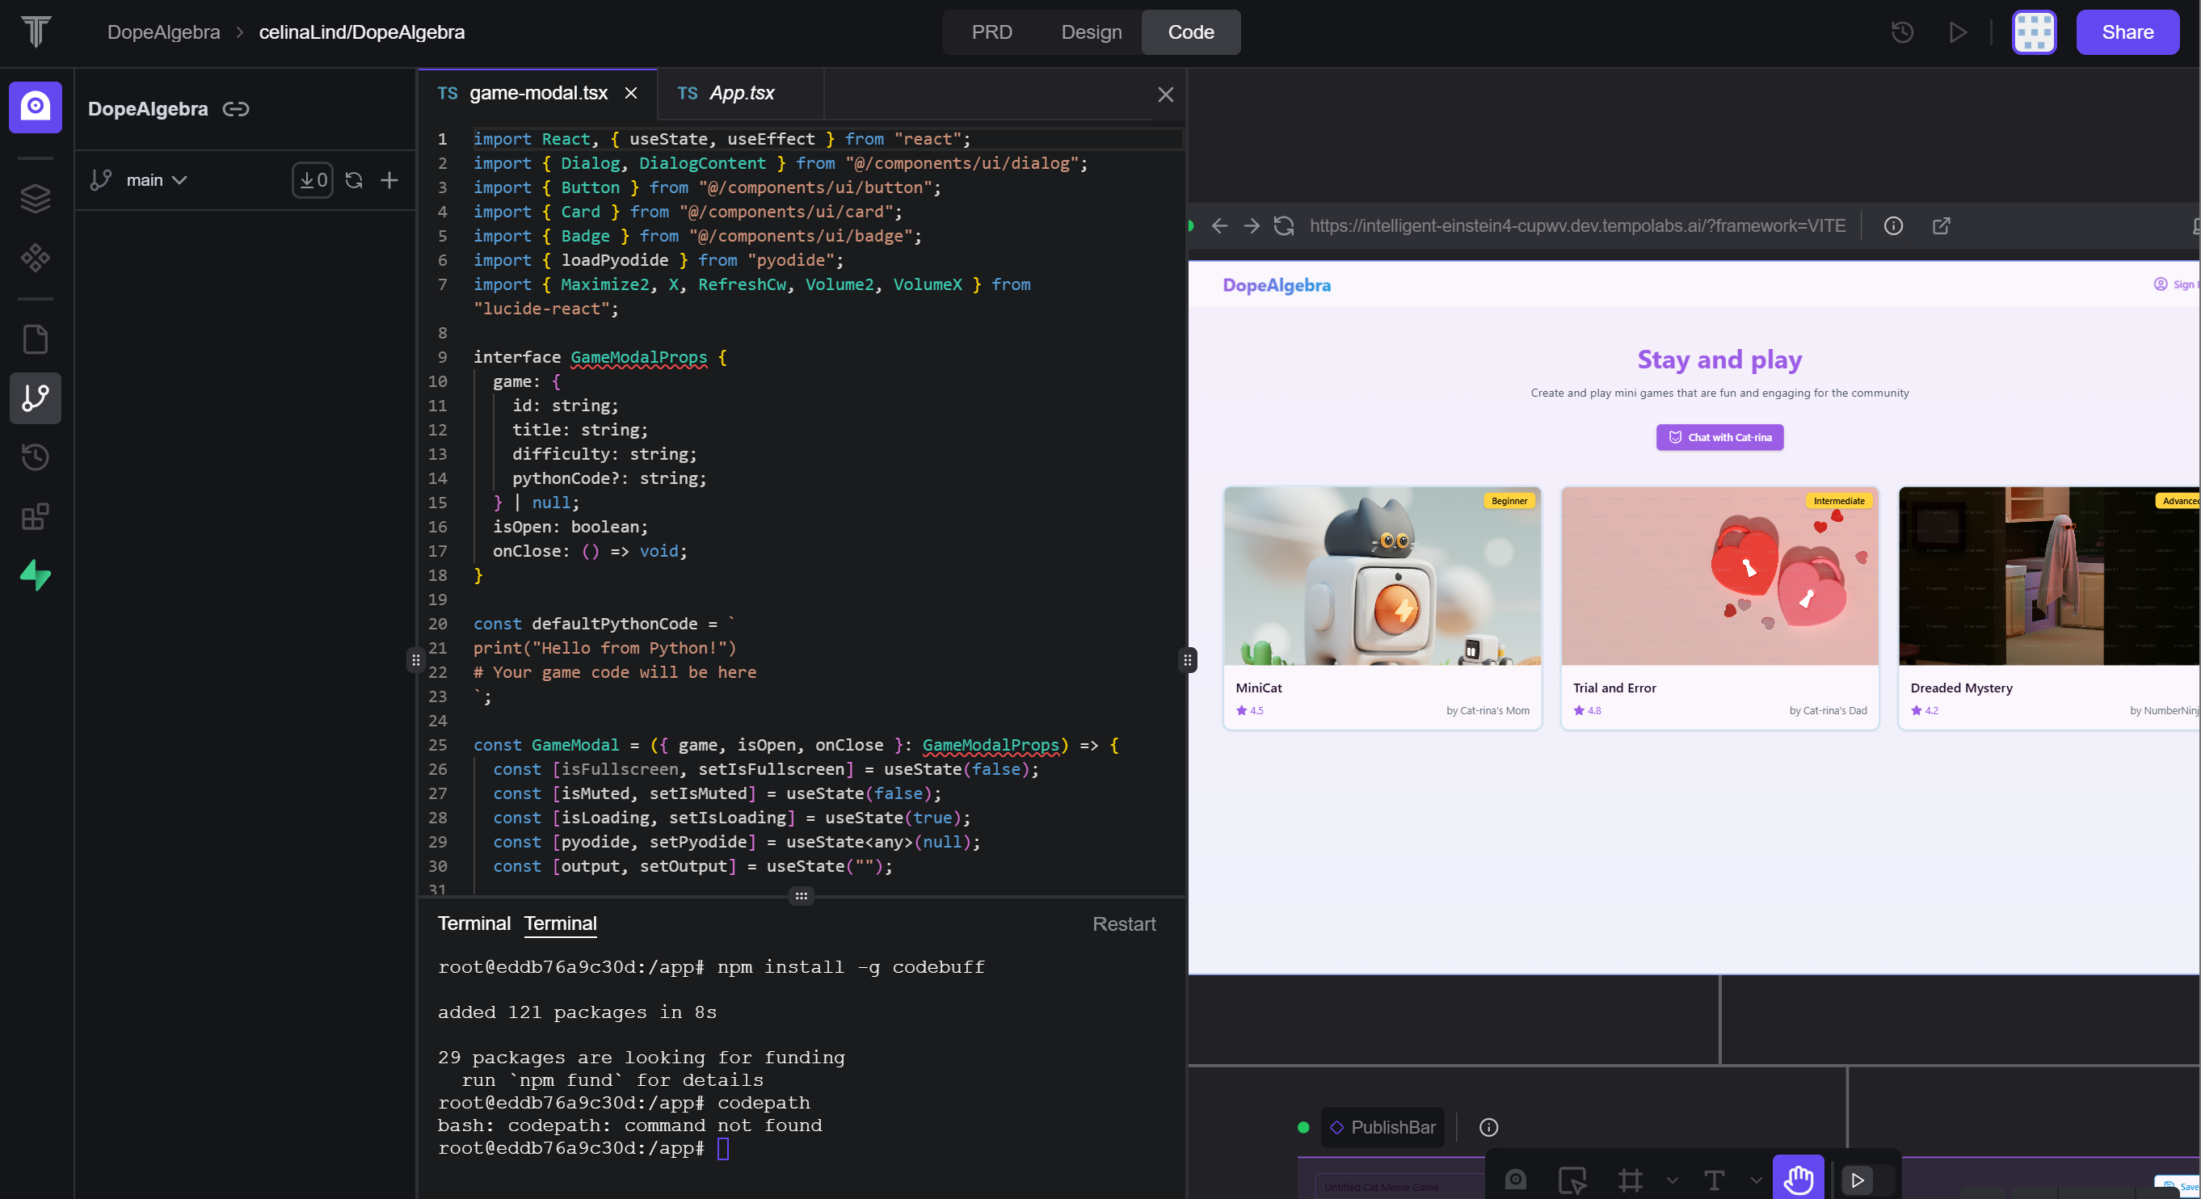Select the frame grid tool
2201x1199 pixels.
(1630, 1180)
